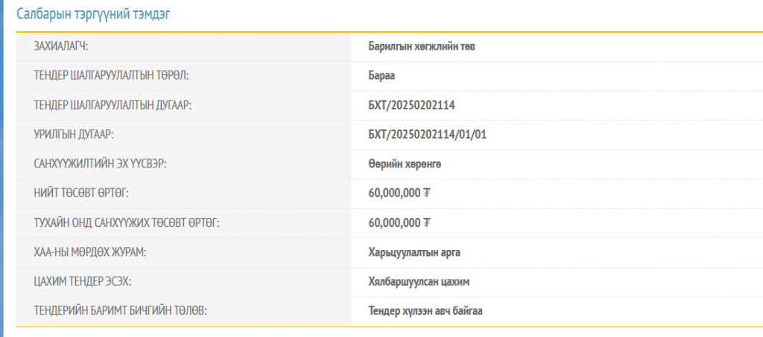Select the ХАА-НЫ МӨРДӨХ ЖУРАМ label
The image size is (763, 337).
coord(90,252)
